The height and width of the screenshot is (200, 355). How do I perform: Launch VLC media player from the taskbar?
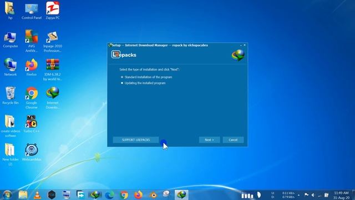37,195
